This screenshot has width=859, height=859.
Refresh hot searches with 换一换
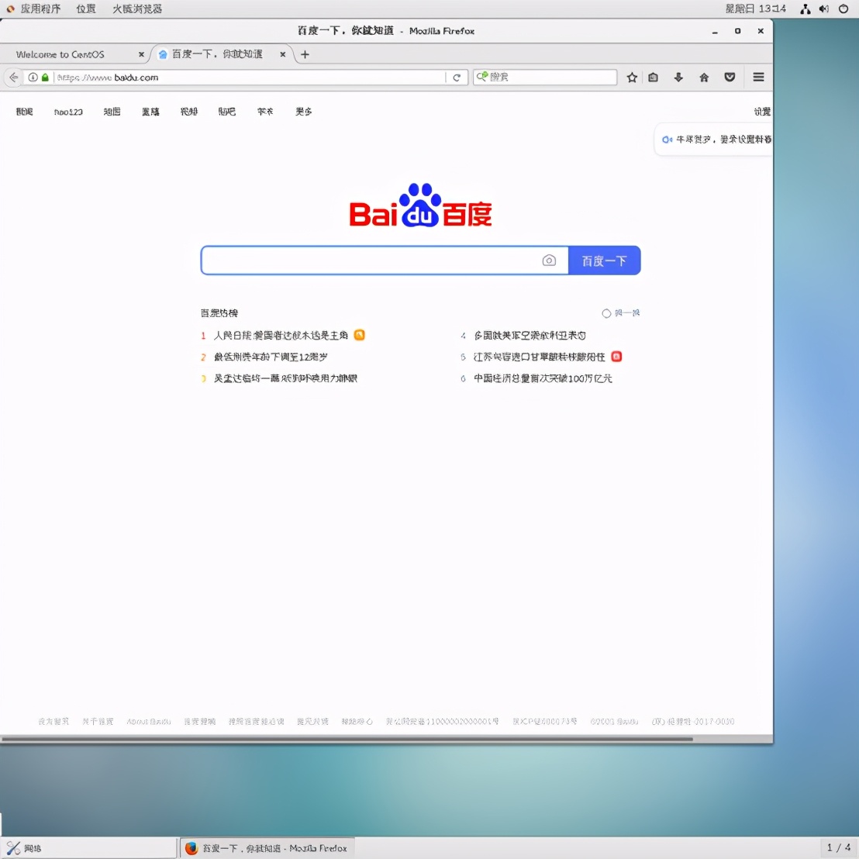pos(621,312)
